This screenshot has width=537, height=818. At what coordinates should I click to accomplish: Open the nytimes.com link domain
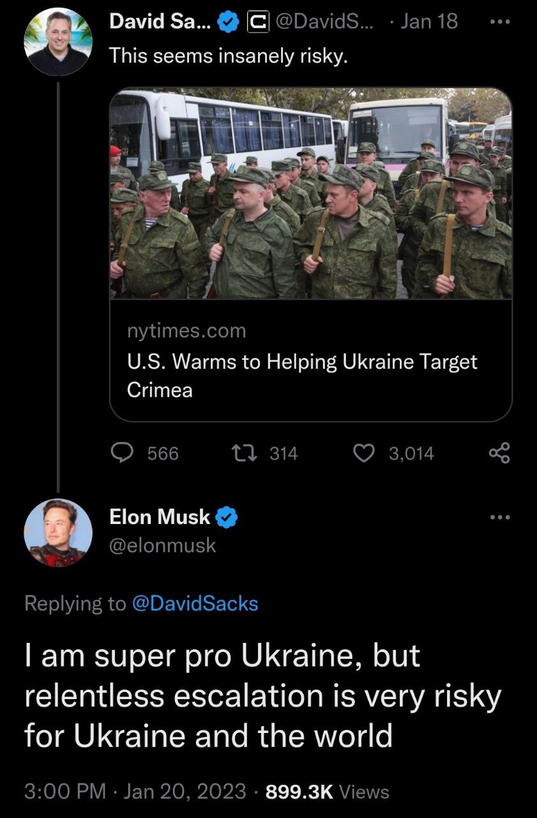[186, 331]
